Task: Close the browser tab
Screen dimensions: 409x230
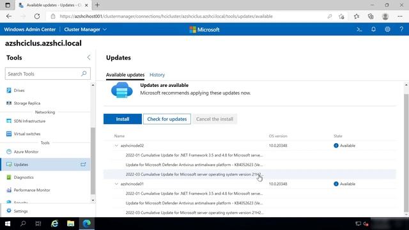Action: coord(86,5)
